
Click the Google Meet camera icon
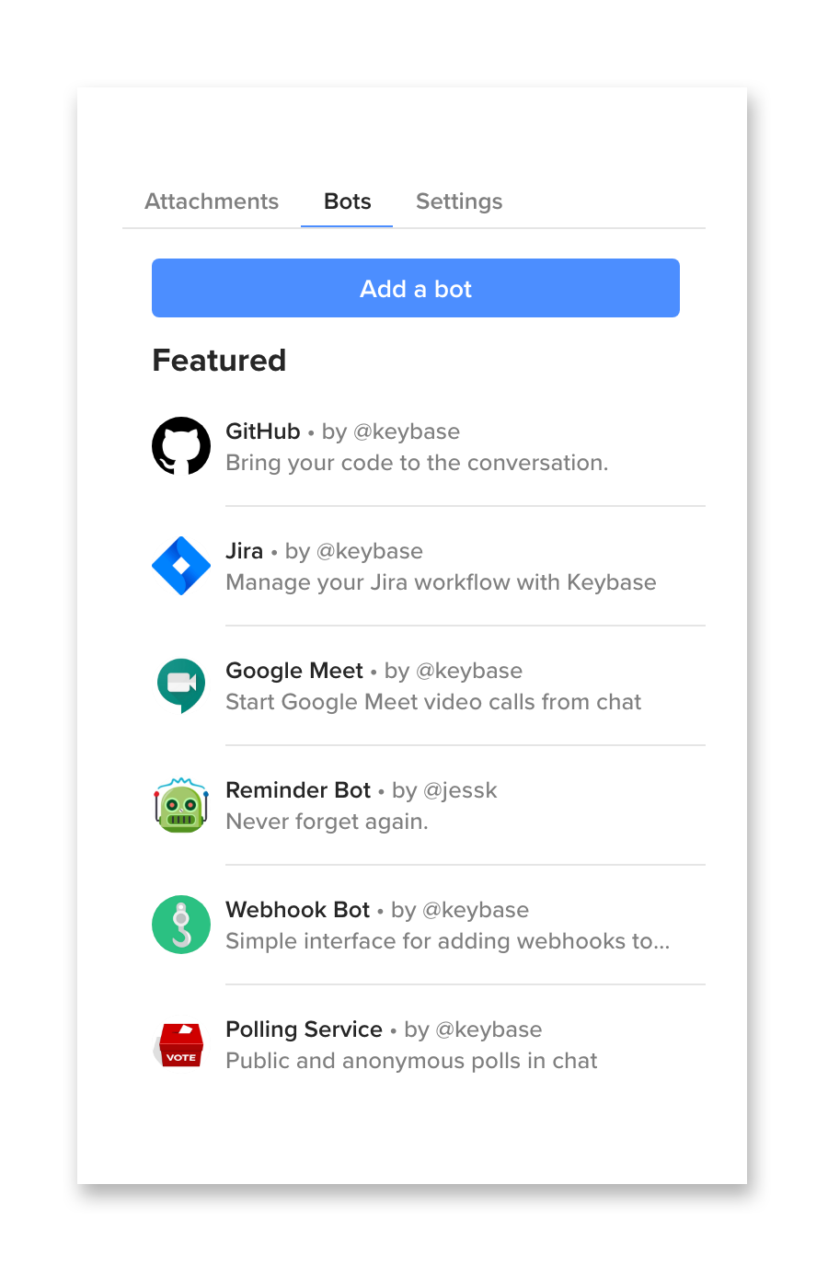(x=181, y=685)
